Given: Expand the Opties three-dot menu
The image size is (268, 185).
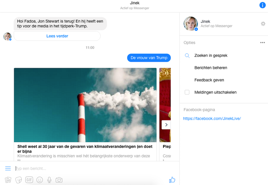Looking at the screenshot, I should [x=262, y=43].
